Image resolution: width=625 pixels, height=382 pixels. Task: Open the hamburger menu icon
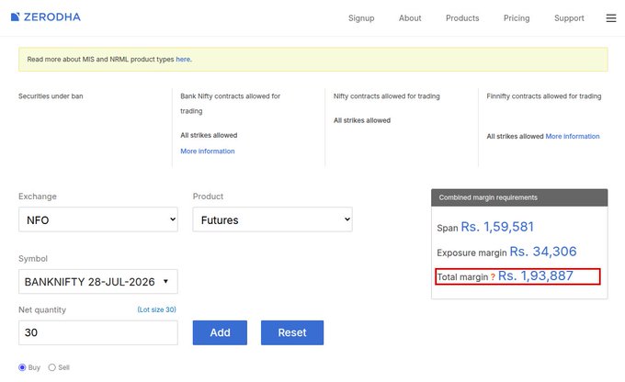pos(611,18)
